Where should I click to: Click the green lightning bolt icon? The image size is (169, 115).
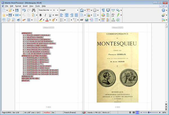pos(118,15)
